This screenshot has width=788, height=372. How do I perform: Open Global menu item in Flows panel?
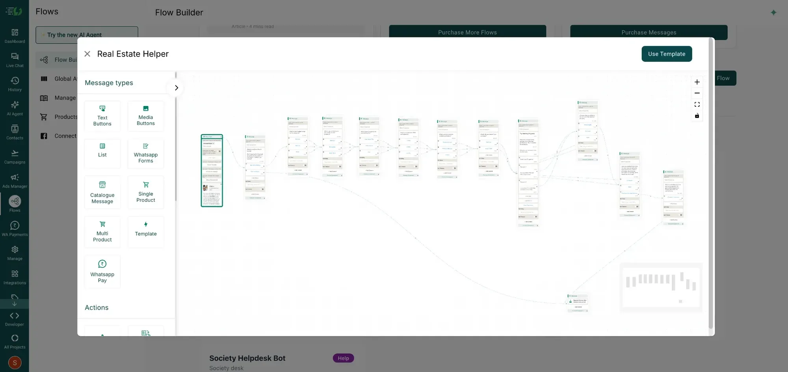58,79
